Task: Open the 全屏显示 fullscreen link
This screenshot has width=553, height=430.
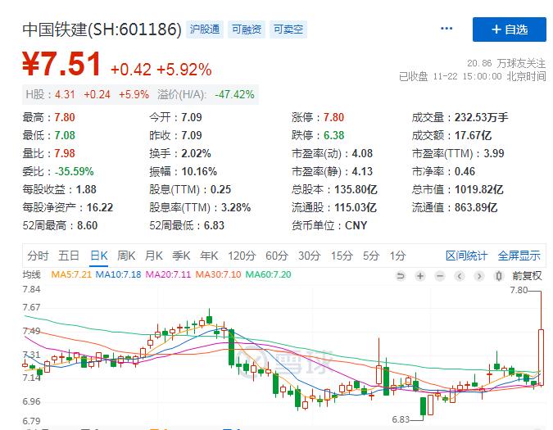Action: click(519, 256)
